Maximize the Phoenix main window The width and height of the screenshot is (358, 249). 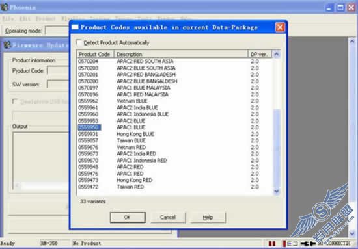pyautogui.click(x=340, y=8)
